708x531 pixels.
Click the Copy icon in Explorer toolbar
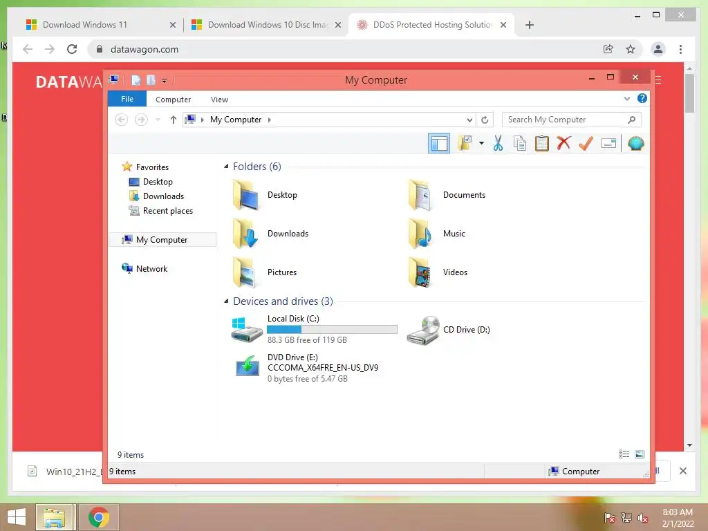[x=520, y=144]
